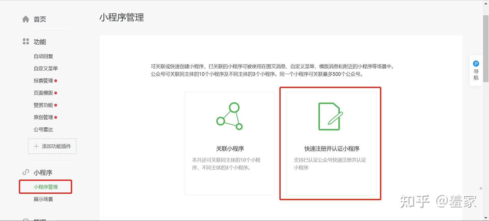Click the plus icon in 添加功能插件
489x221 pixels.
[36, 146]
